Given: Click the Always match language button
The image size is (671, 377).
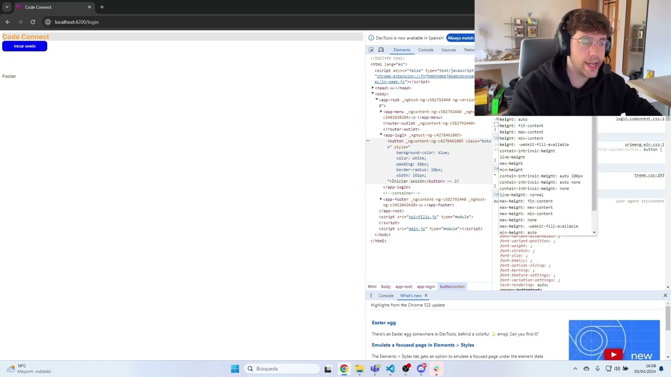Looking at the screenshot, I should [x=460, y=38].
